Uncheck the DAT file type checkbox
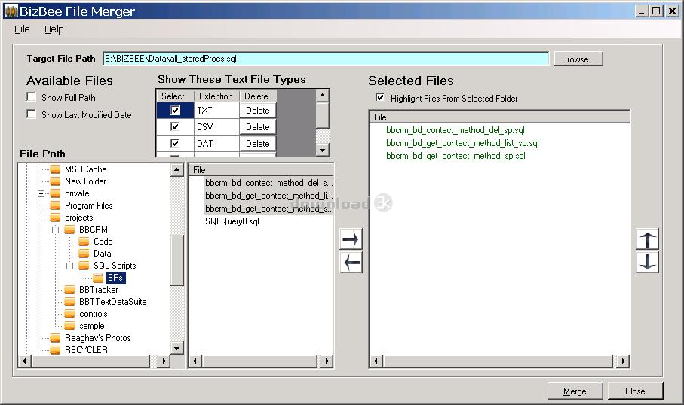The width and height of the screenshot is (684, 405). [x=175, y=143]
